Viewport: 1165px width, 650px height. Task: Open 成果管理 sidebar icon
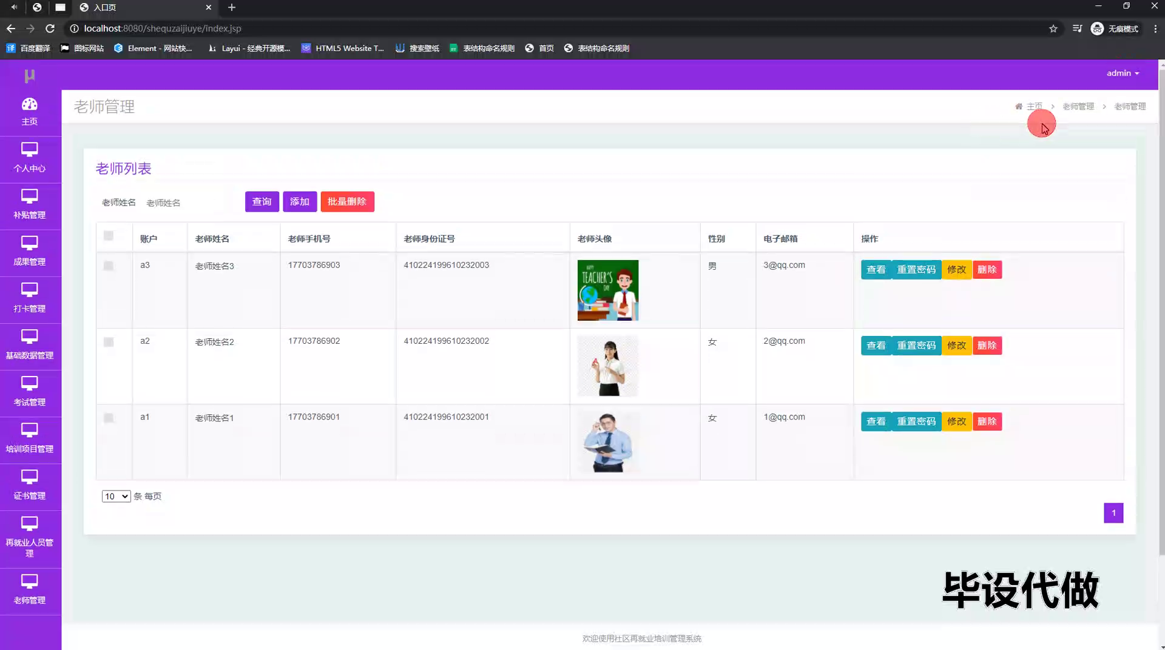[29, 243]
